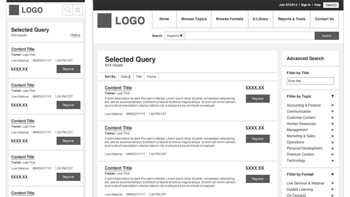Open the mobile hamburger menu icon
The width and height of the screenshot is (350, 197).
(78, 10)
